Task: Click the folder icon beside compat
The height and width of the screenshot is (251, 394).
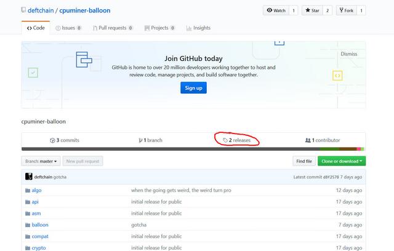Action: (x=28, y=237)
